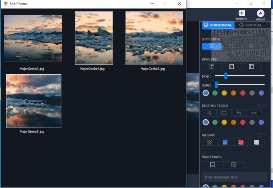This screenshot has width=273, height=188.
Task: Click the Inner spacing slider handle
Action: 226,76
